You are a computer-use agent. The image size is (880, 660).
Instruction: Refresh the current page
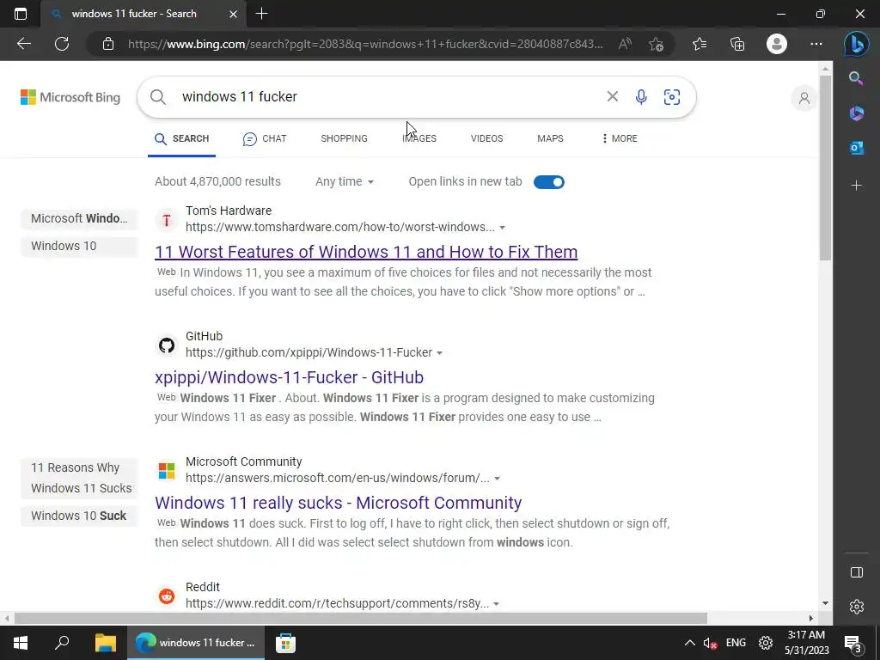pos(62,44)
